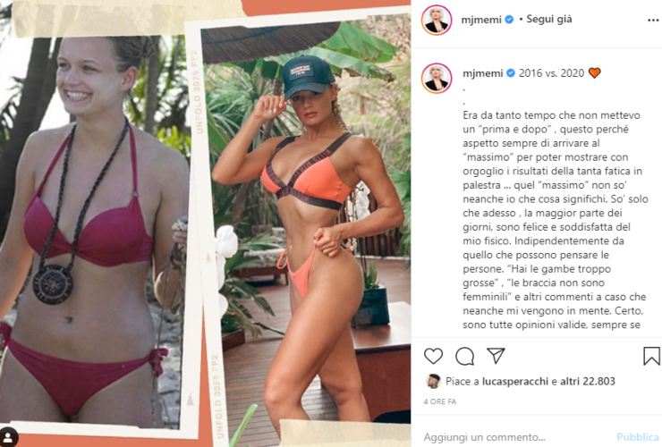View the altri 22.803 likes list
The height and width of the screenshot is (447, 662).
(x=588, y=381)
